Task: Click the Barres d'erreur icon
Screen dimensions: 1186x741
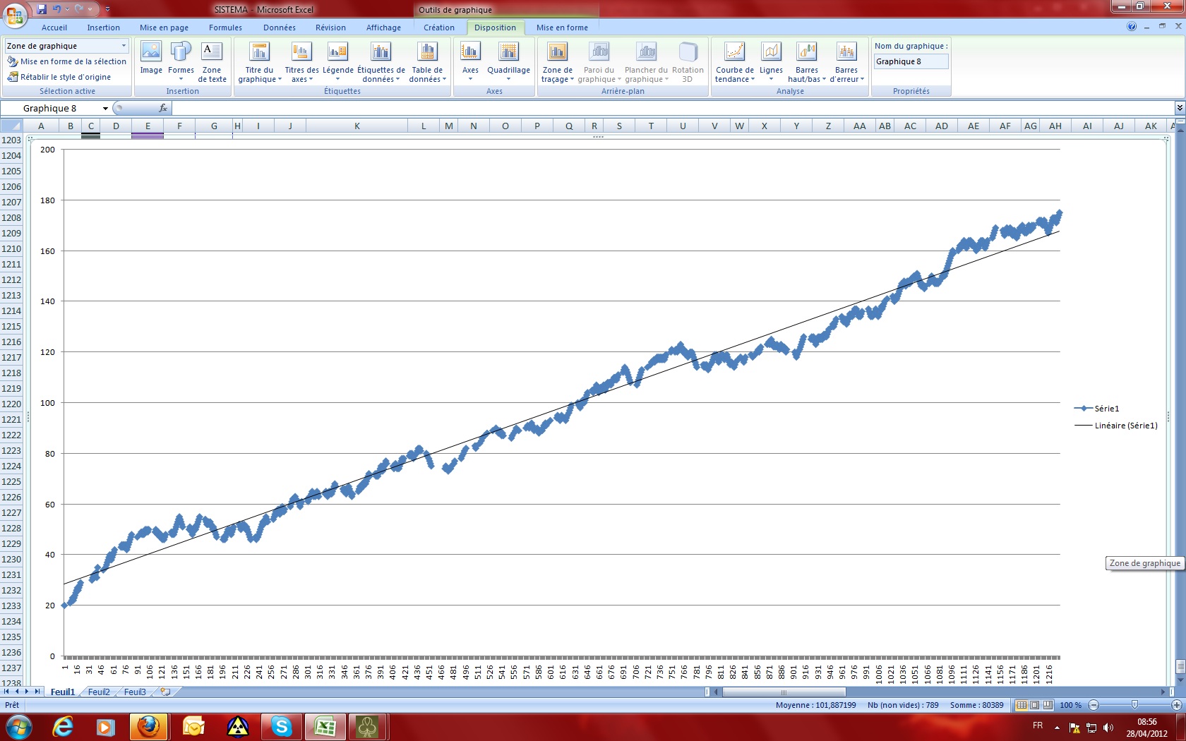Action: pos(846,53)
